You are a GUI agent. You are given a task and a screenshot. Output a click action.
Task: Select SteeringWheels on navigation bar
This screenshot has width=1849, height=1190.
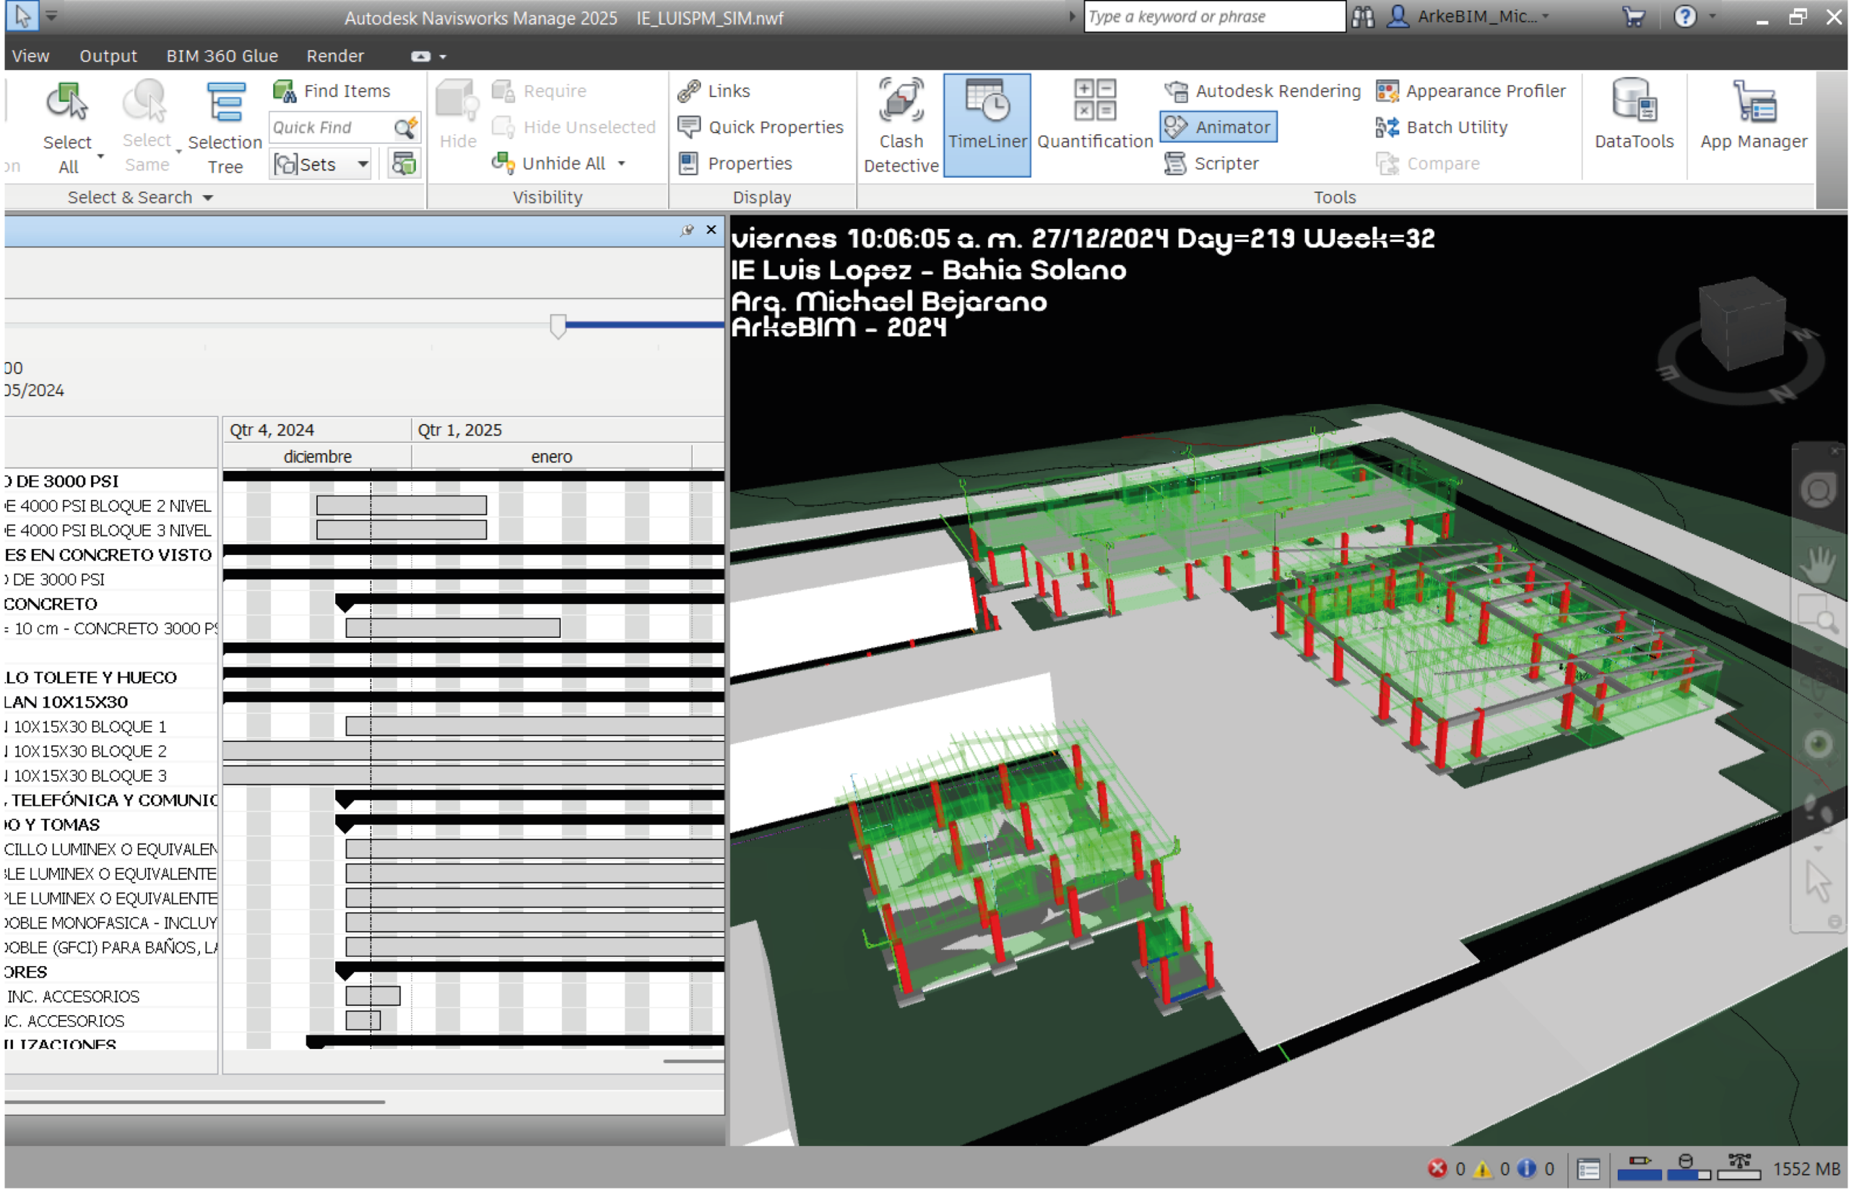coord(1818,491)
